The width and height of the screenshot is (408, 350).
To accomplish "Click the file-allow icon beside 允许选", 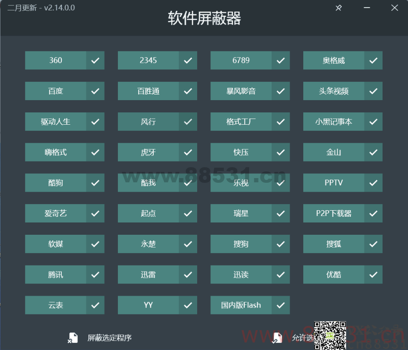I will (277, 338).
